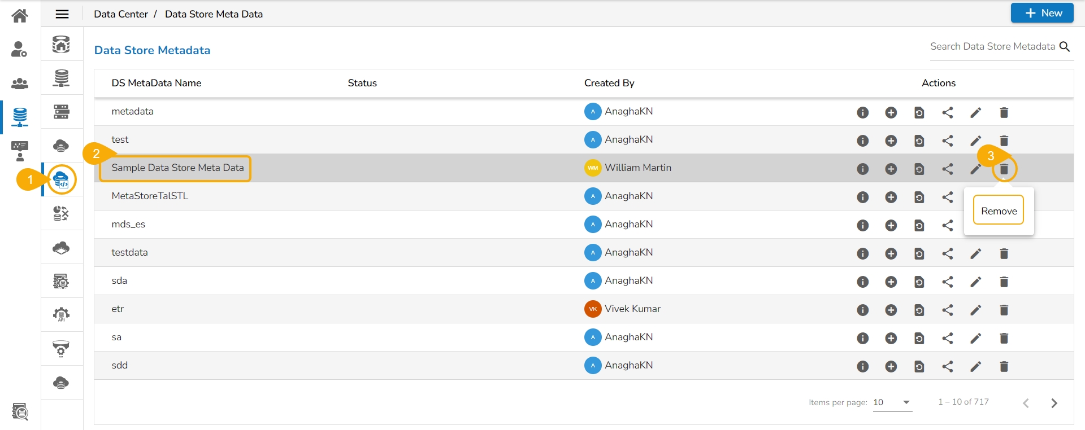Click trash icon for Sample Data Store Meta Data
1085x430 pixels.
1004,169
